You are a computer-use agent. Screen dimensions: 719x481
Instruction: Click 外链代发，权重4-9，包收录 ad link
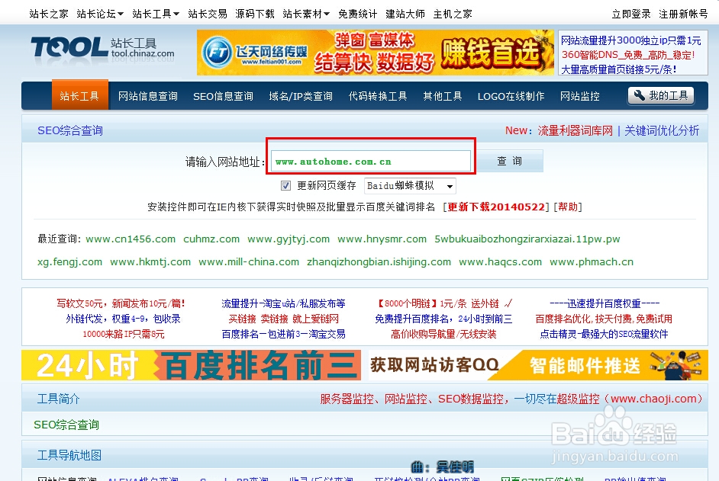(123, 319)
